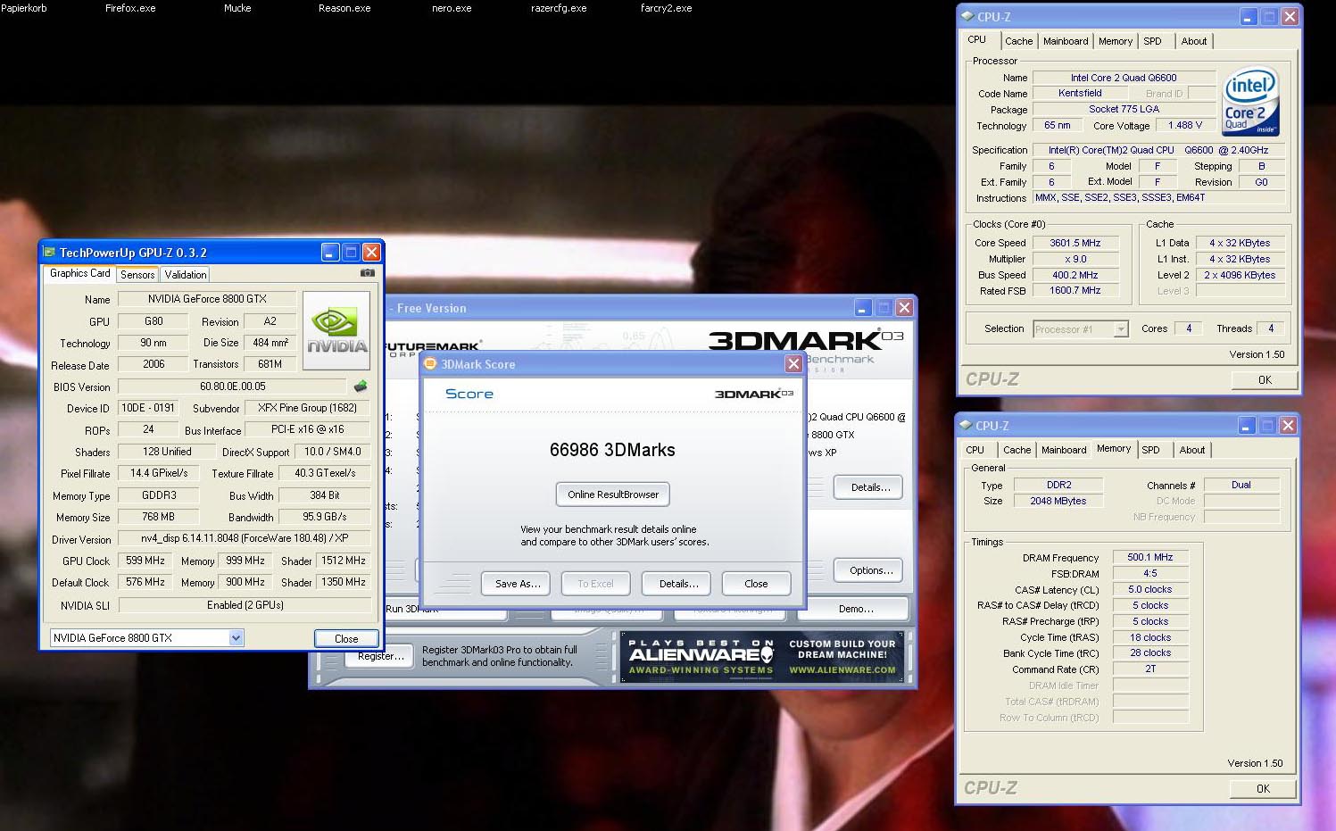Click Save As in the Score dialog
1336x831 pixels.
(x=518, y=584)
